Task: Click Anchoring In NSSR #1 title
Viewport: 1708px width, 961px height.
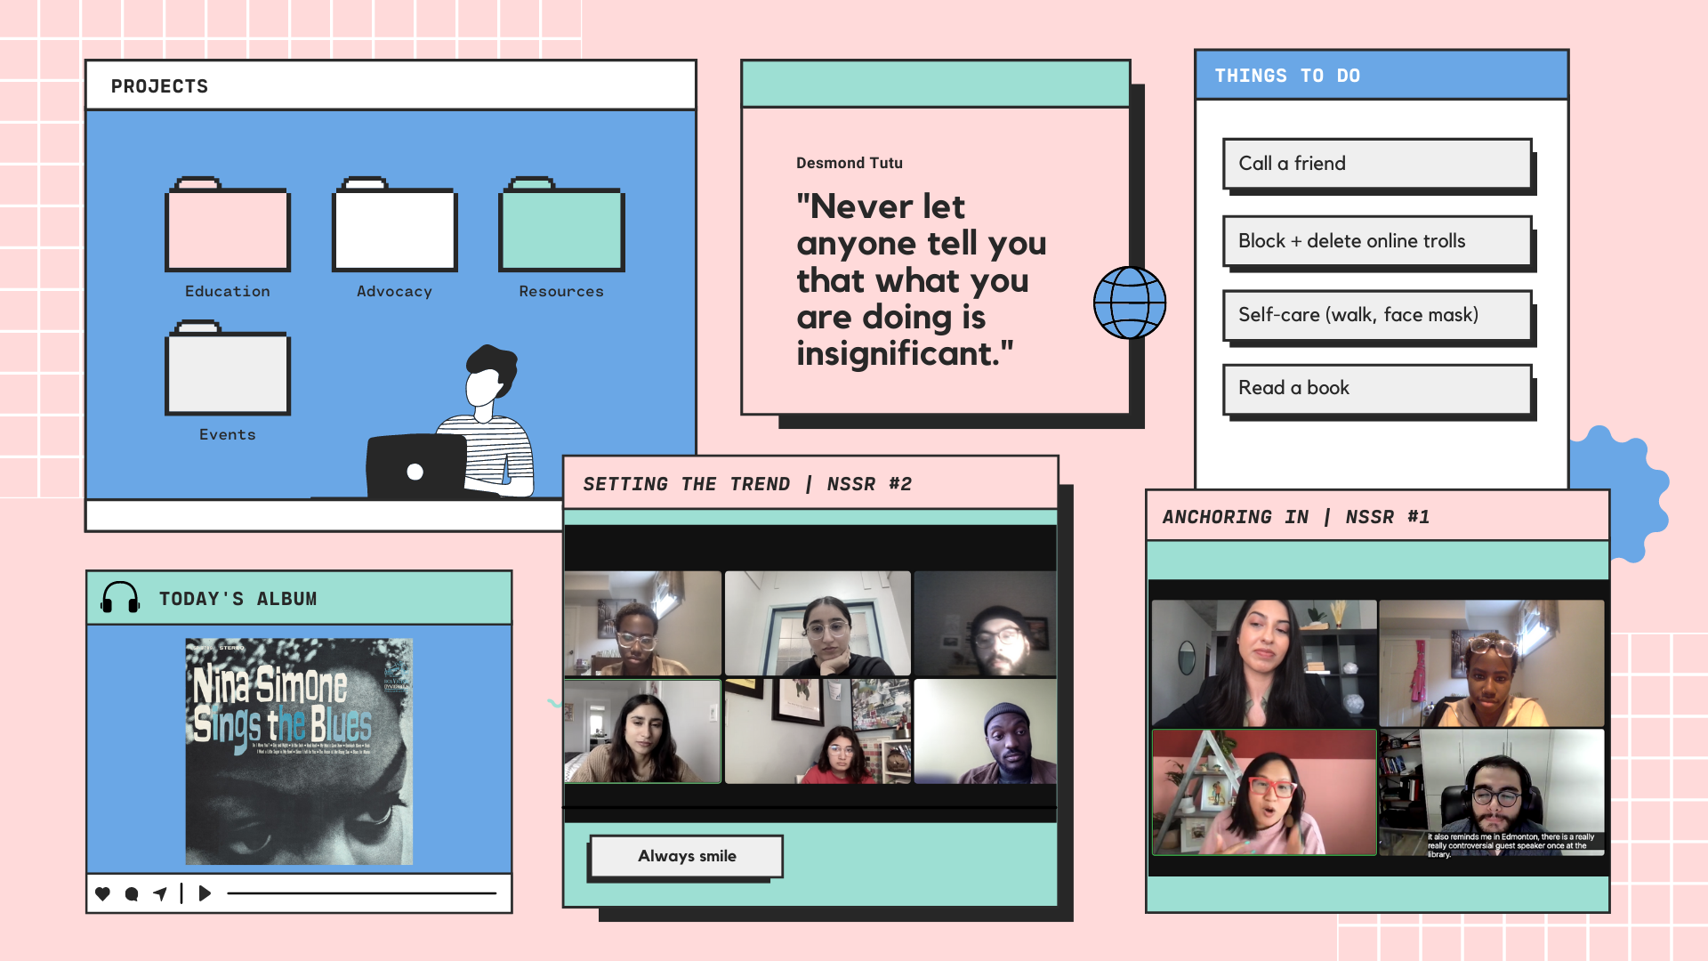Action: [x=1295, y=517]
